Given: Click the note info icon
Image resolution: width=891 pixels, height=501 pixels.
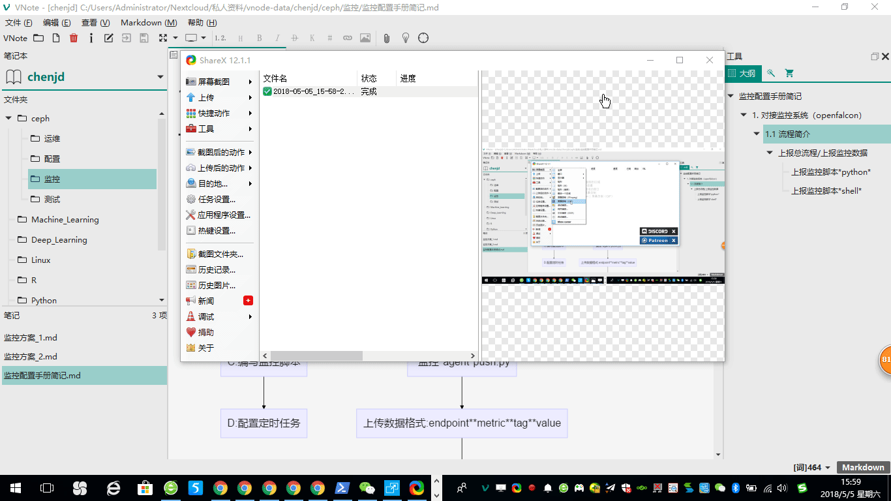Looking at the screenshot, I should pyautogui.click(x=91, y=38).
